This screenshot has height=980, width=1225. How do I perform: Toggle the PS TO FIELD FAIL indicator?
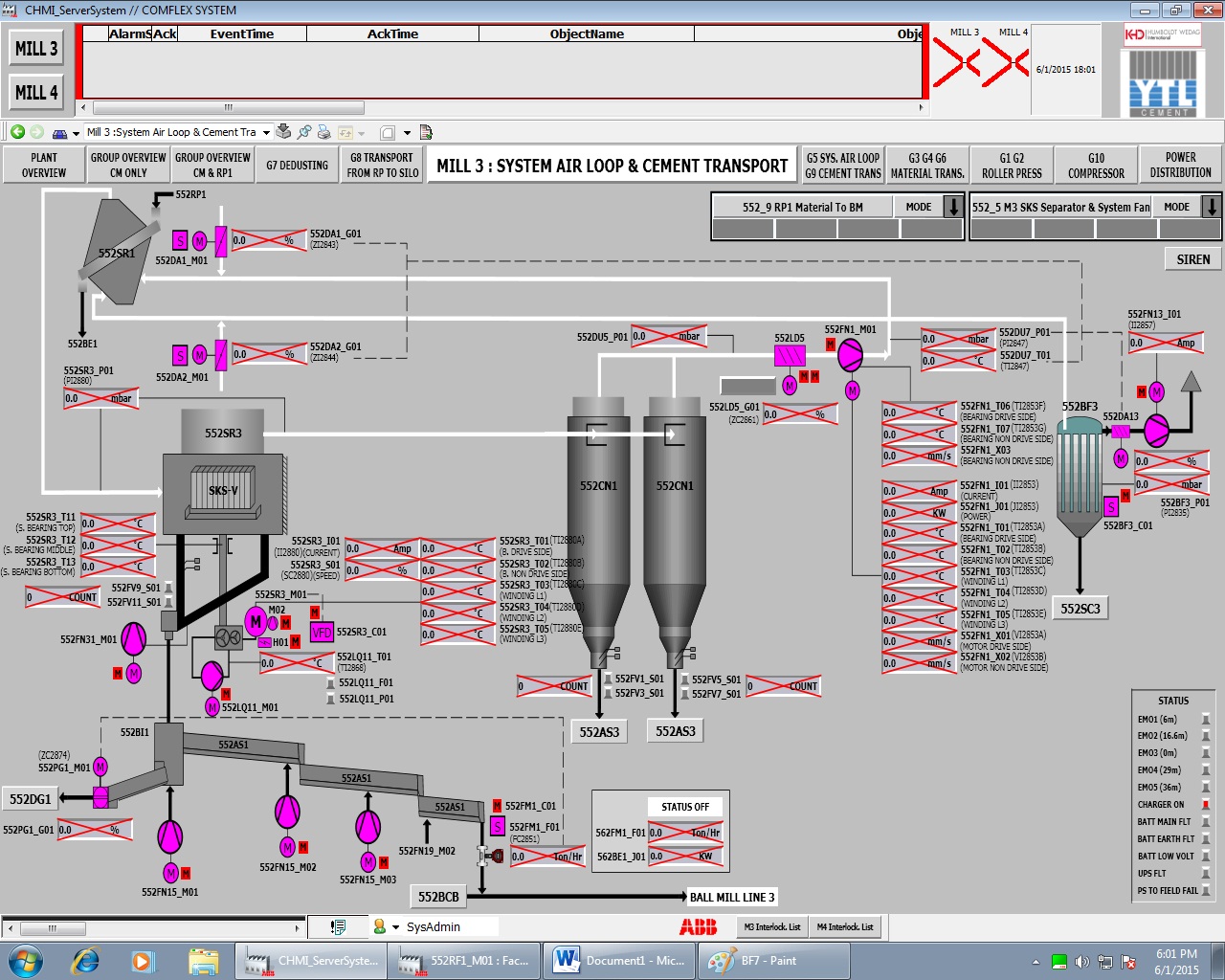[x=1206, y=891]
